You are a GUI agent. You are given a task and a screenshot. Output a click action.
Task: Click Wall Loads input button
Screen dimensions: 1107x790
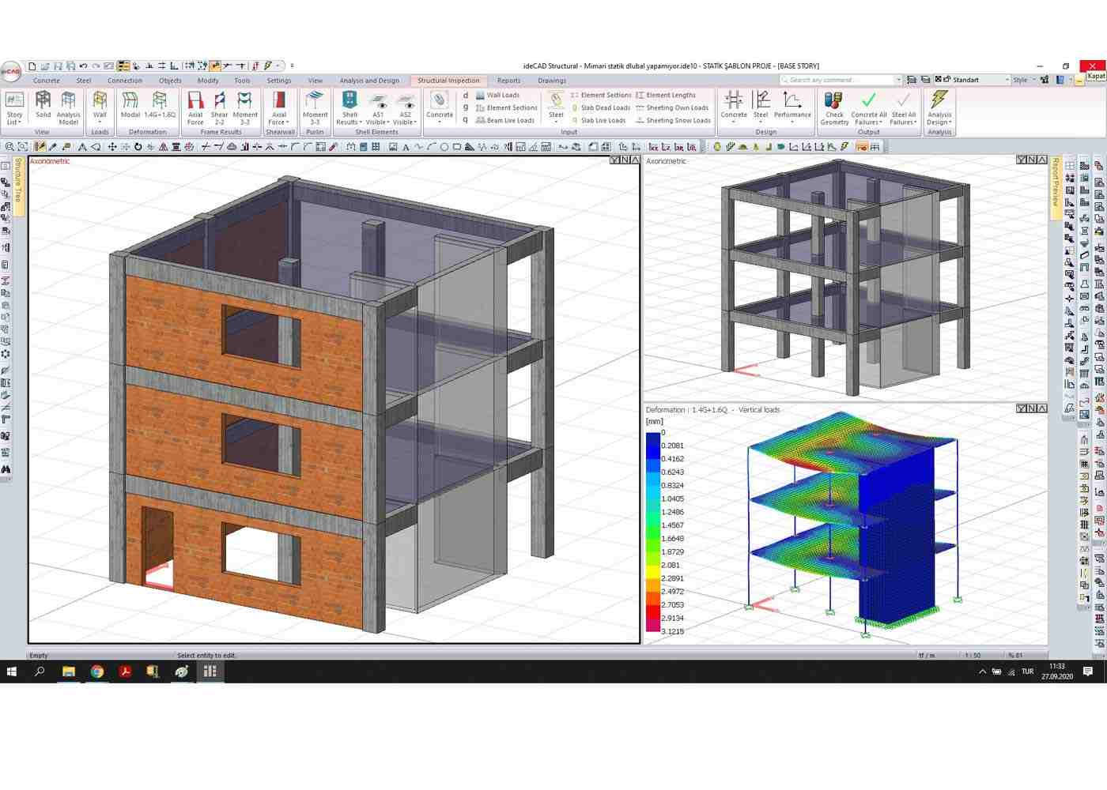coord(497,95)
